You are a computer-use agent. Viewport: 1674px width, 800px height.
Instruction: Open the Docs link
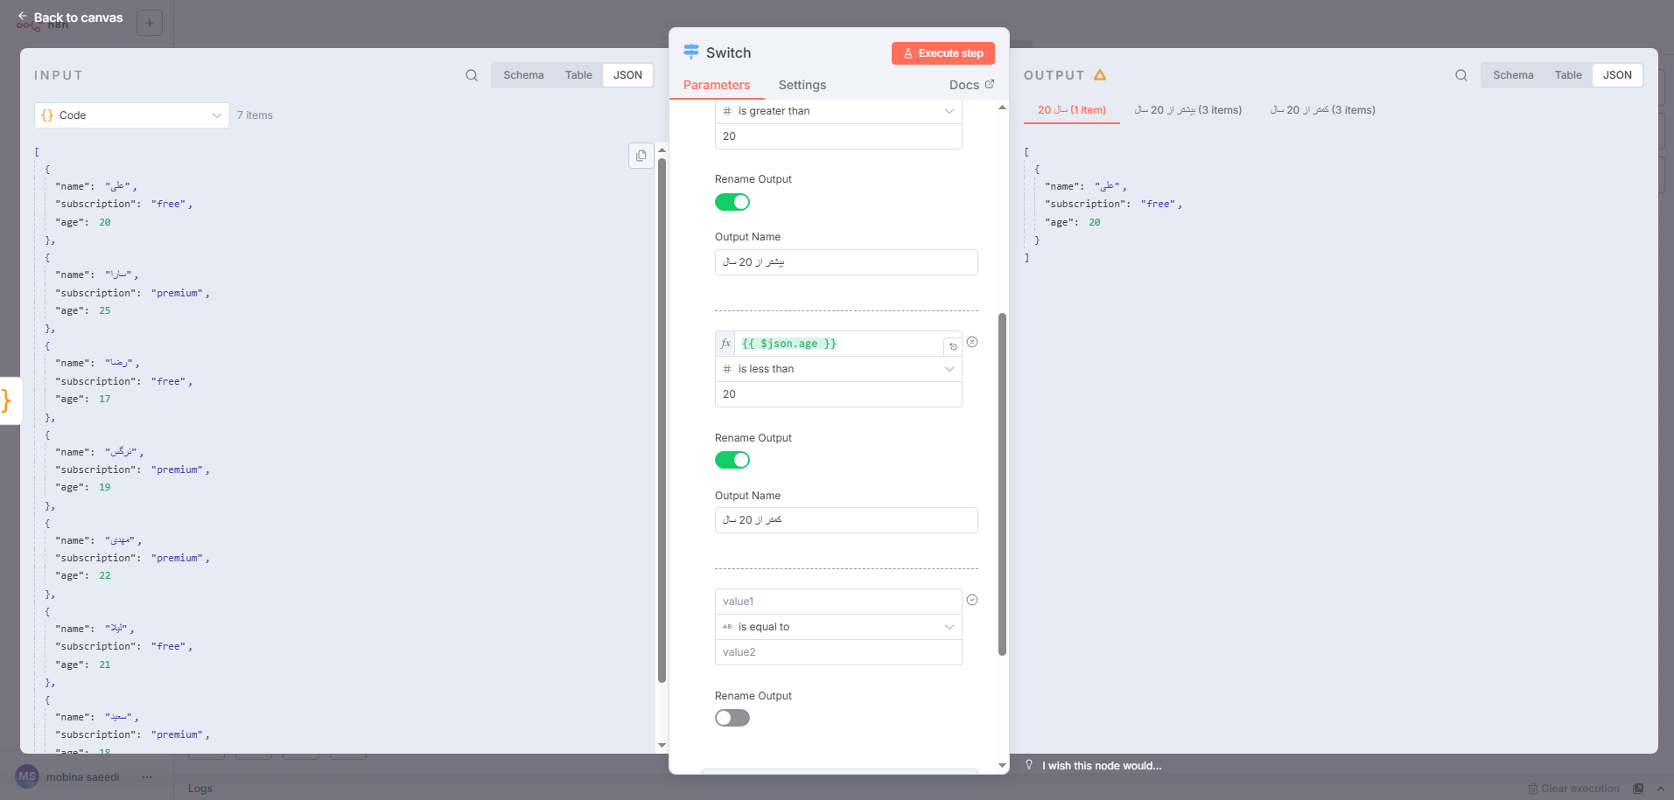[971, 85]
